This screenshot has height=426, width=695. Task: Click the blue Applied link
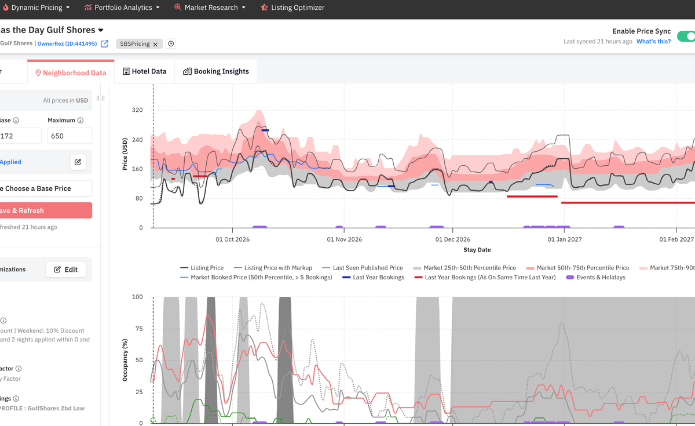coord(10,162)
